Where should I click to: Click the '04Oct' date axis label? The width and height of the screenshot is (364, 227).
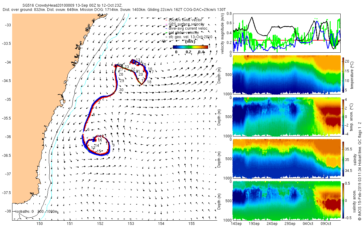[x=308, y=224]
